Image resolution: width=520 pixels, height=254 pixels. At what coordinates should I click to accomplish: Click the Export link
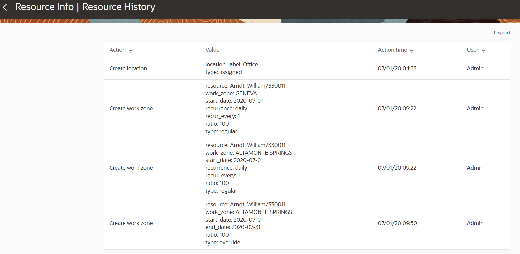tap(502, 32)
